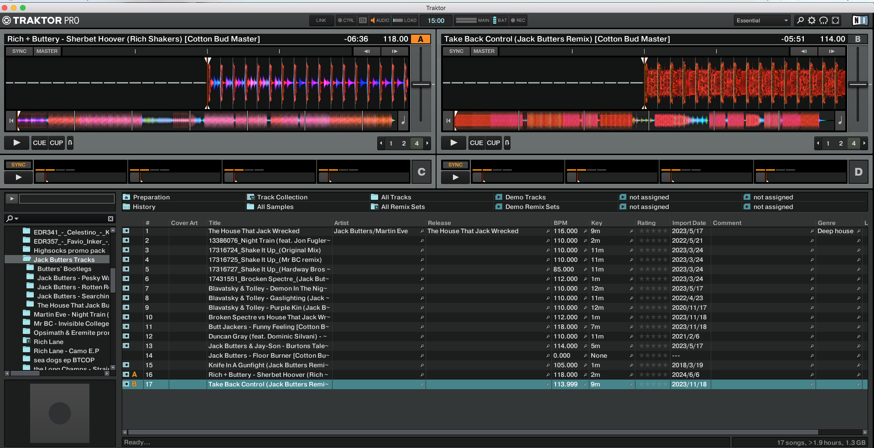Increase loop size on Deck A
Screen dimensions: 874x448
point(427,143)
